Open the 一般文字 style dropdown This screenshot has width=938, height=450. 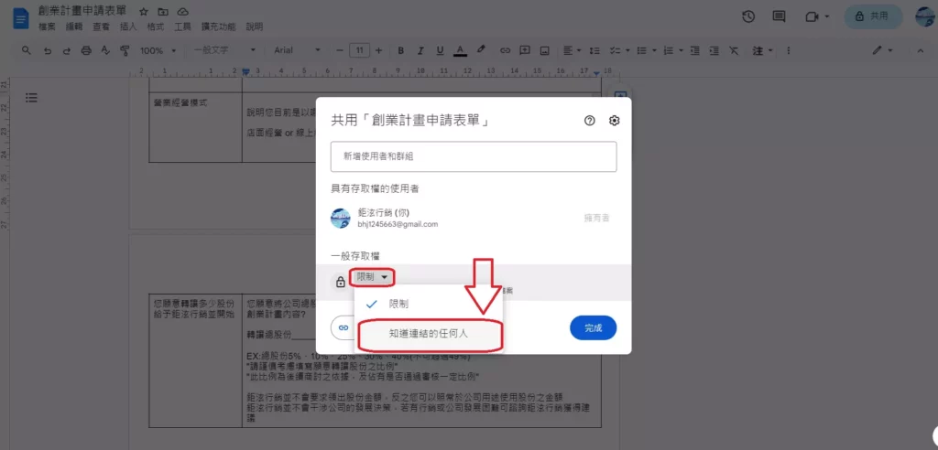click(x=224, y=50)
